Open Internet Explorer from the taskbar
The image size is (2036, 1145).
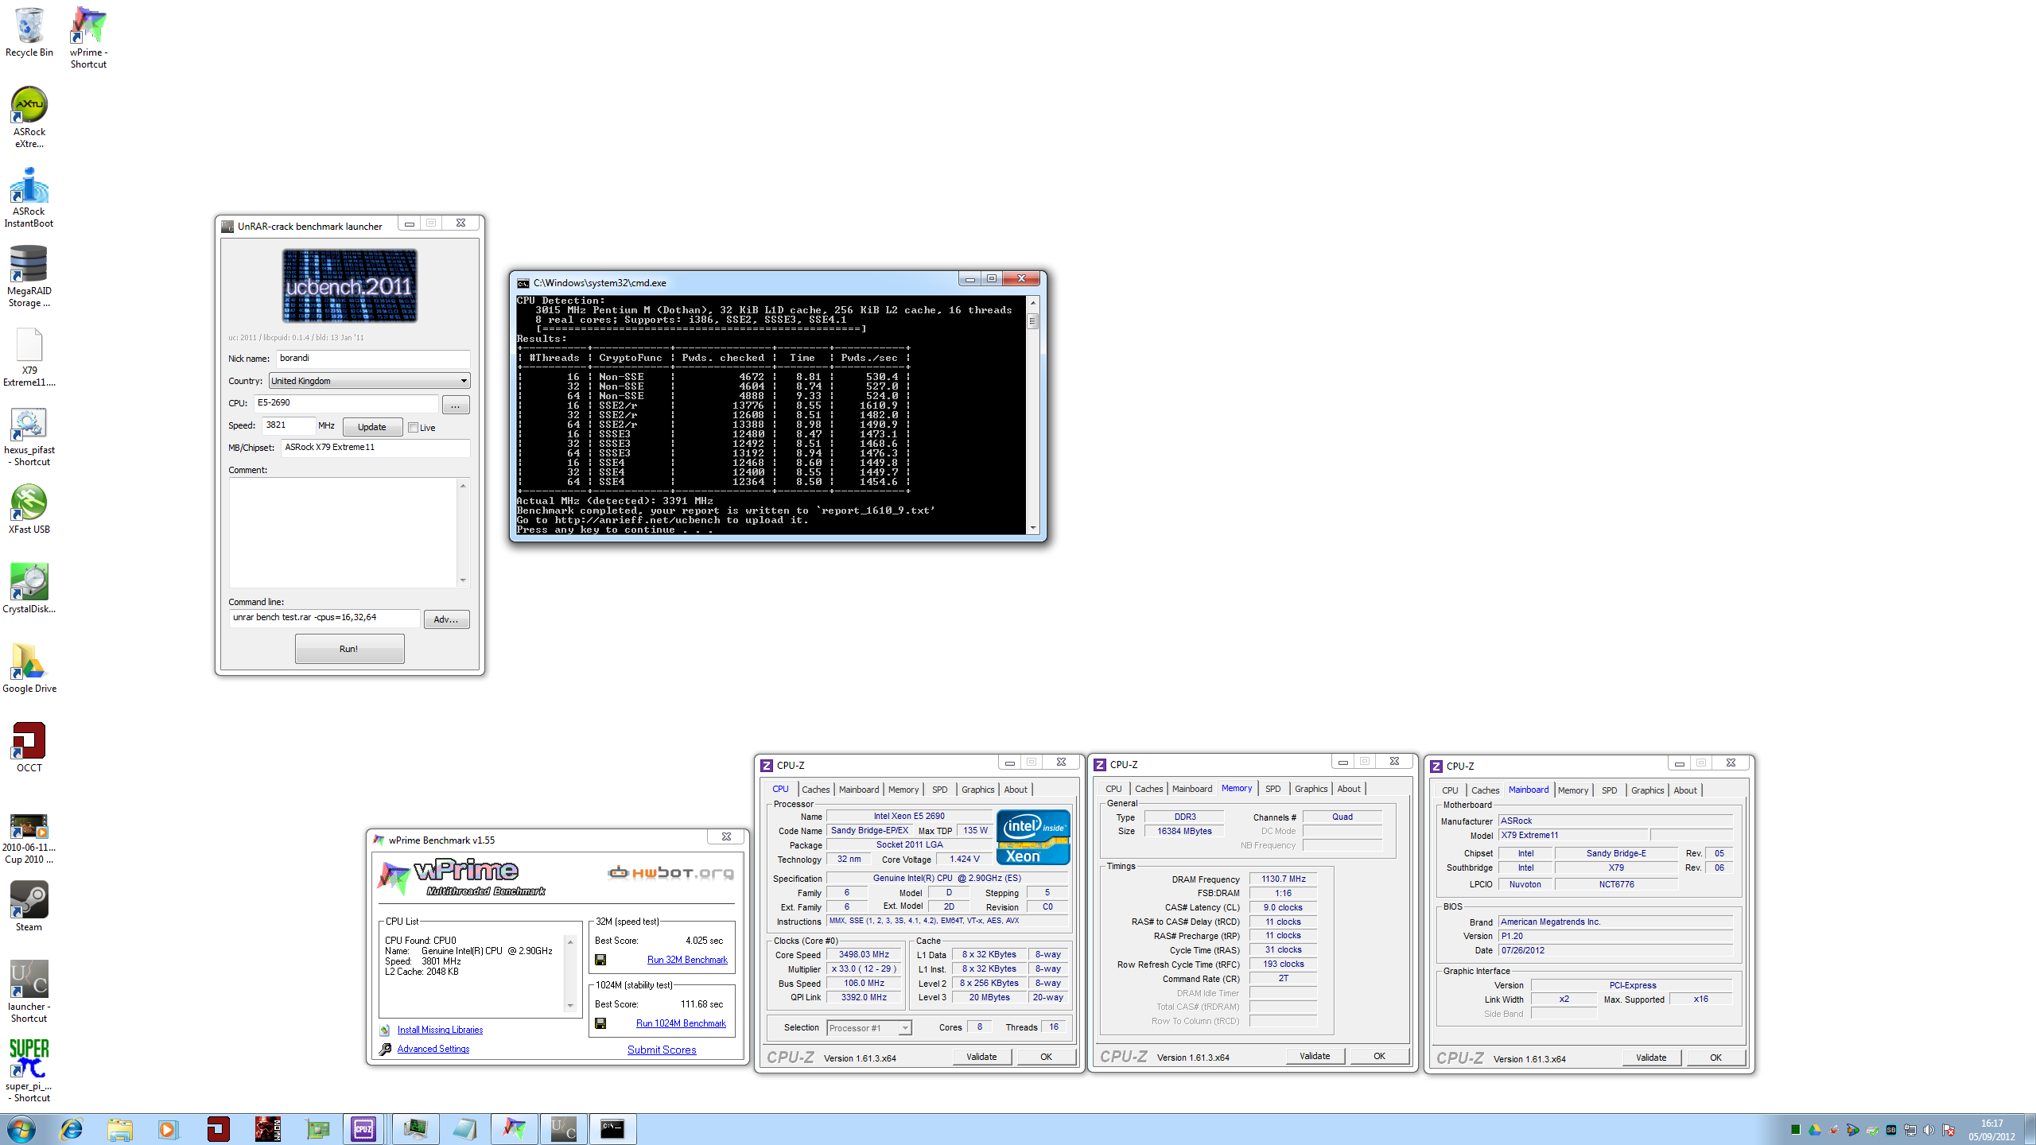[x=72, y=1129]
